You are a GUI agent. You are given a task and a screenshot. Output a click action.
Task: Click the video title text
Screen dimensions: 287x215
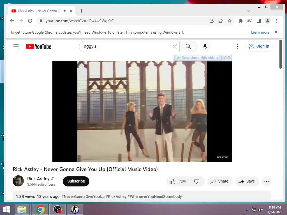(x=85, y=169)
